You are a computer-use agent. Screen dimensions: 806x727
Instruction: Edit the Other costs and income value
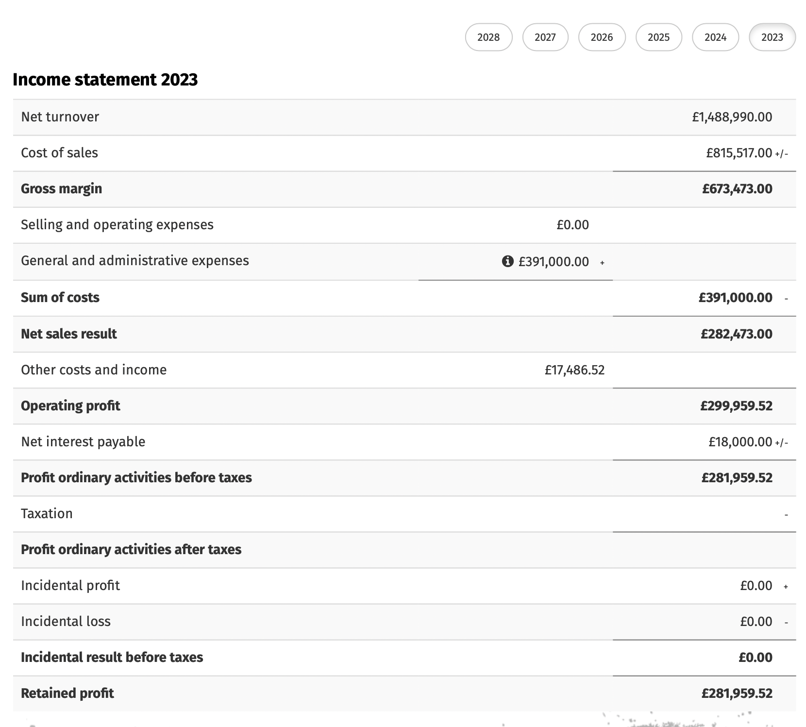[575, 370]
